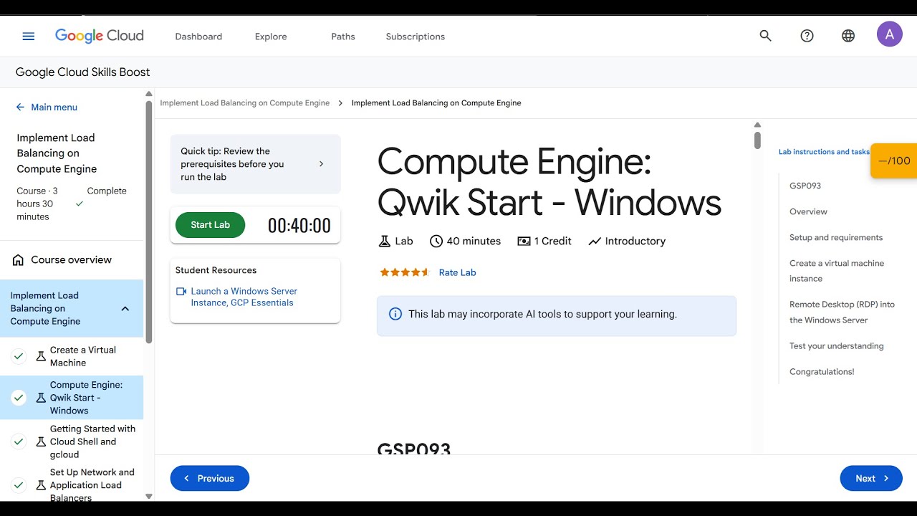Click the sidebar scroll down arrow
This screenshot has width=917, height=516.
[x=149, y=496]
